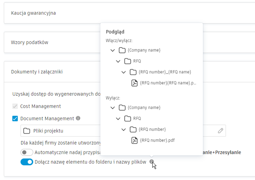Click the PDF icon for {RFQ number}.pdf
Image resolution: width=255 pixels, height=180 pixels.
click(x=134, y=140)
